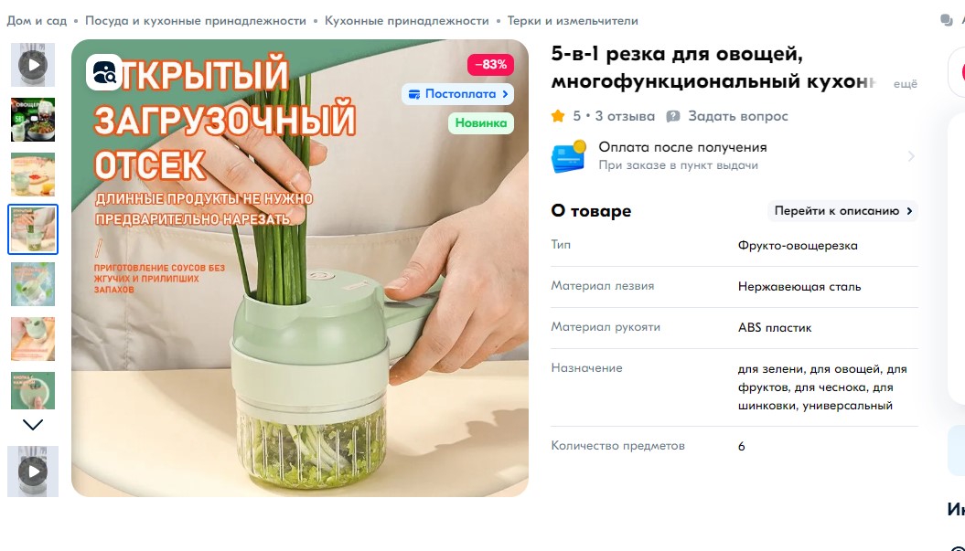
Task: Play the top video thumbnail
Action: pyautogui.click(x=33, y=65)
